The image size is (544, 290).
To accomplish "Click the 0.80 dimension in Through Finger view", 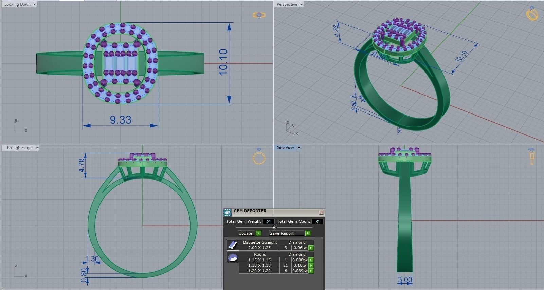I will coord(84,275).
